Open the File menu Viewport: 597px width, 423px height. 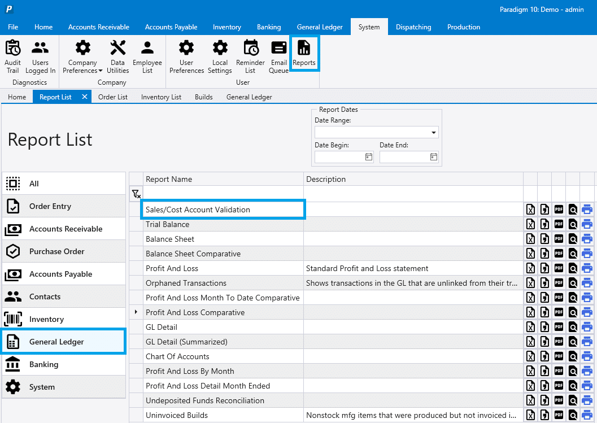point(13,27)
